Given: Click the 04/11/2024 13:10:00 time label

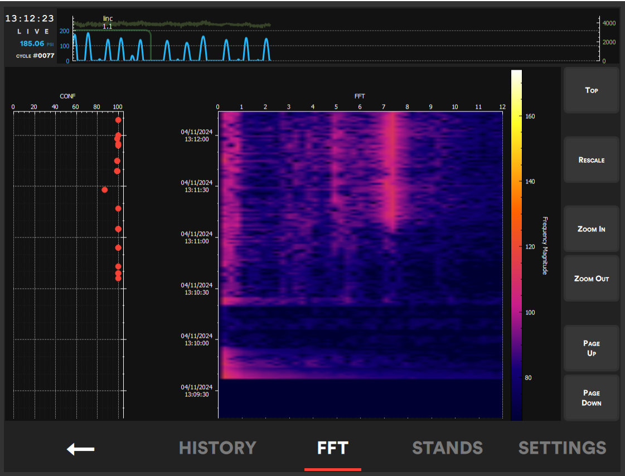Looking at the screenshot, I should 196,339.
